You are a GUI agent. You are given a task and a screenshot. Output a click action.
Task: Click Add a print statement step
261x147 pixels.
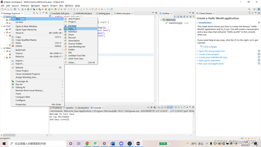coord(210,61)
